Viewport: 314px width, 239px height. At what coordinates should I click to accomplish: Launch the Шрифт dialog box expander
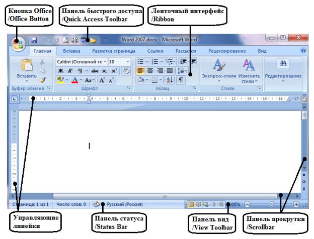click(129, 88)
